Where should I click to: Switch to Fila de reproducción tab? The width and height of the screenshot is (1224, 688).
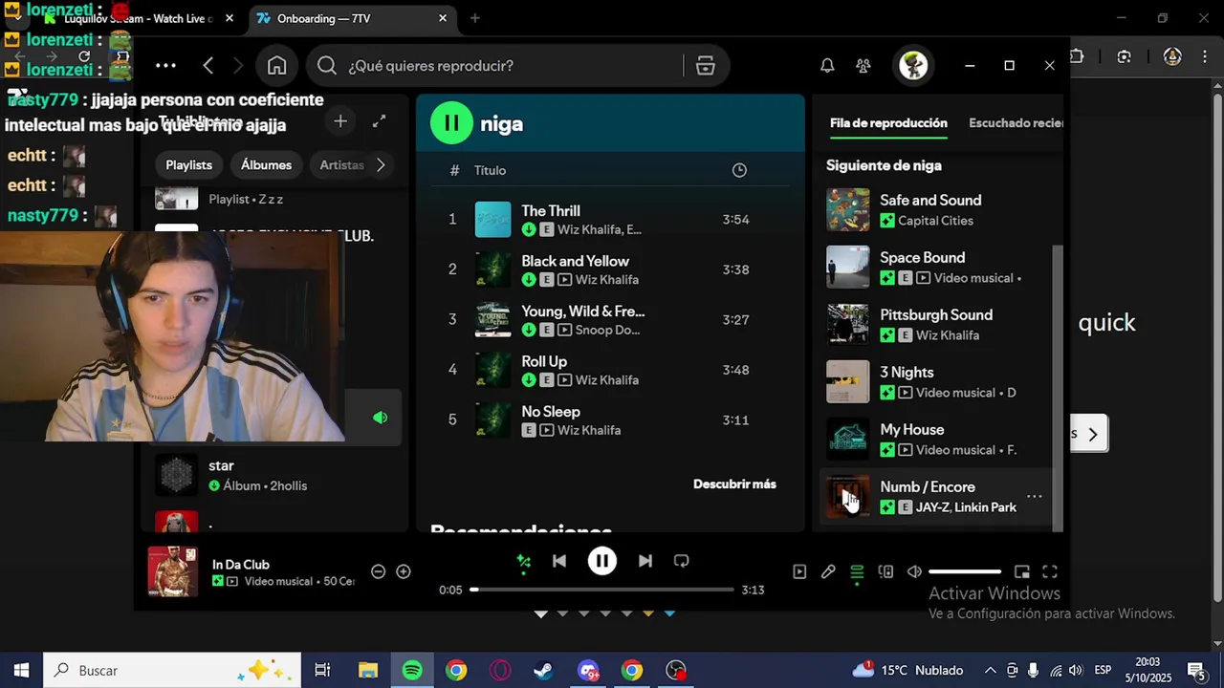coord(888,123)
